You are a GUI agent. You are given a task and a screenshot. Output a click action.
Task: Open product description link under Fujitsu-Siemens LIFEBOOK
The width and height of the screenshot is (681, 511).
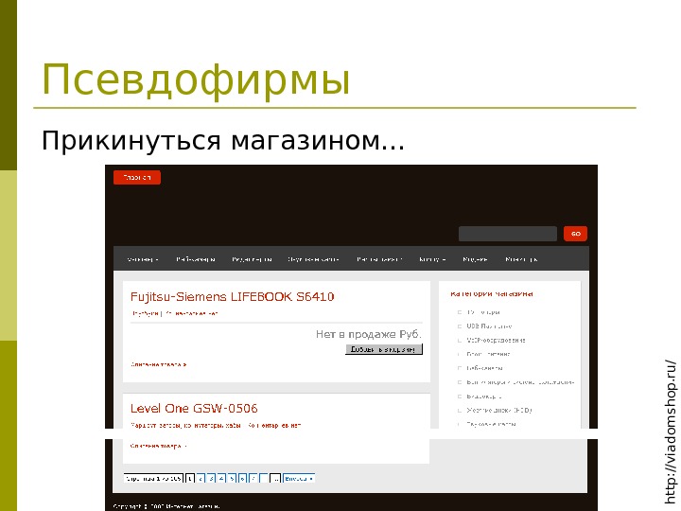(x=159, y=364)
